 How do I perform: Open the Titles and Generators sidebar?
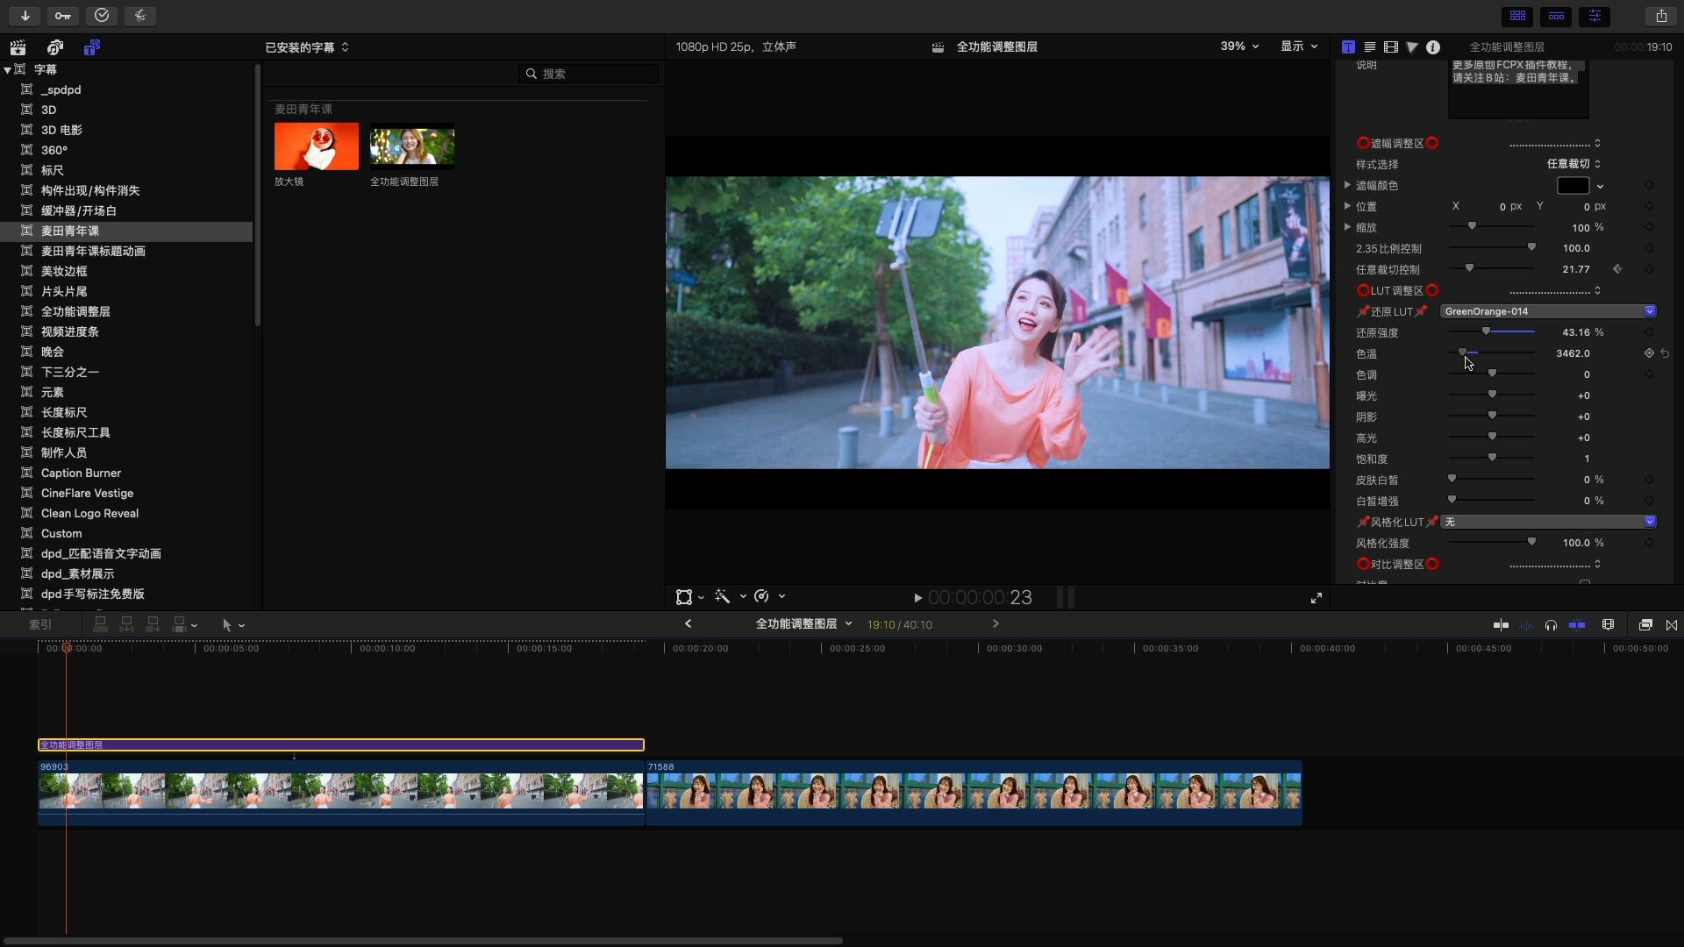(91, 47)
